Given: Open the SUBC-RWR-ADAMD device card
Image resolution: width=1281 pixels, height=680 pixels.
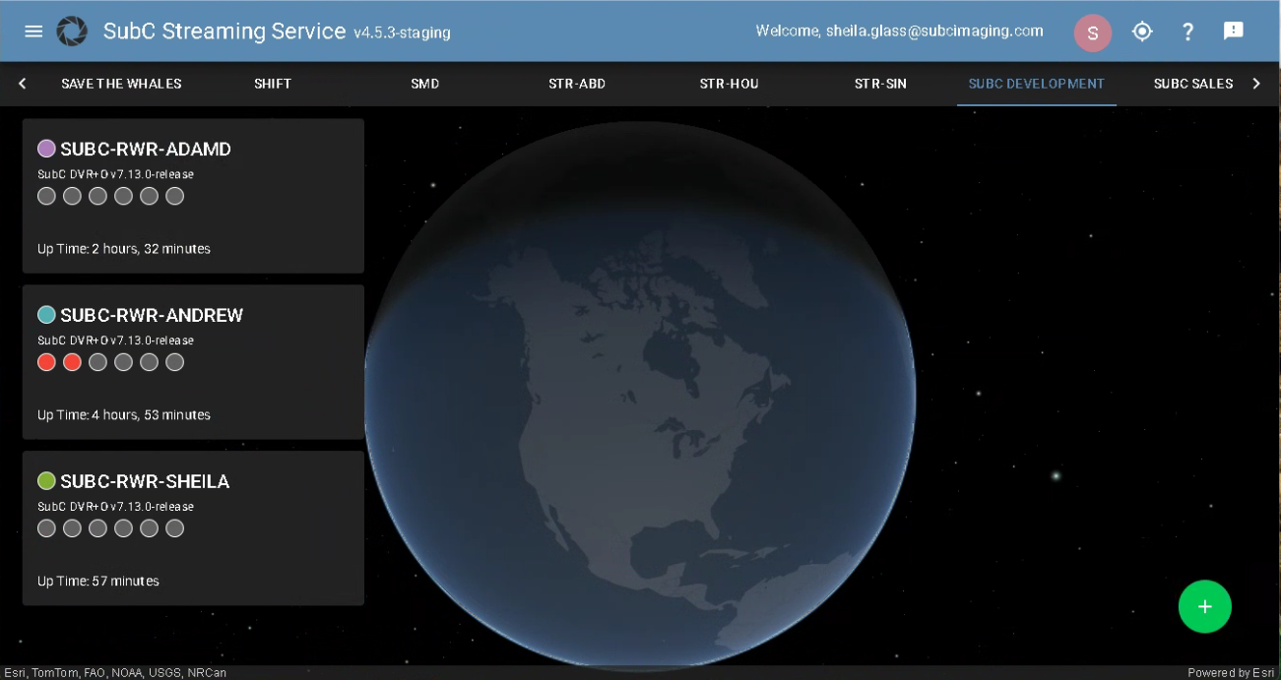Looking at the screenshot, I should 193,221.
